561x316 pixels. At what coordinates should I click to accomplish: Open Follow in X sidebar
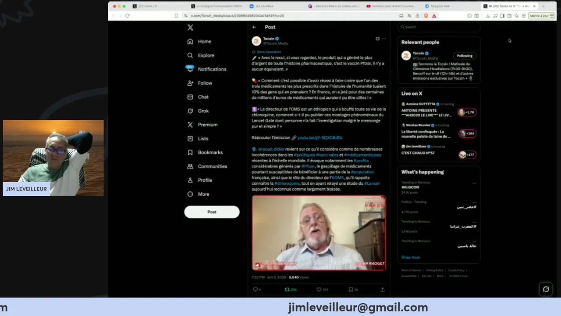click(200, 83)
